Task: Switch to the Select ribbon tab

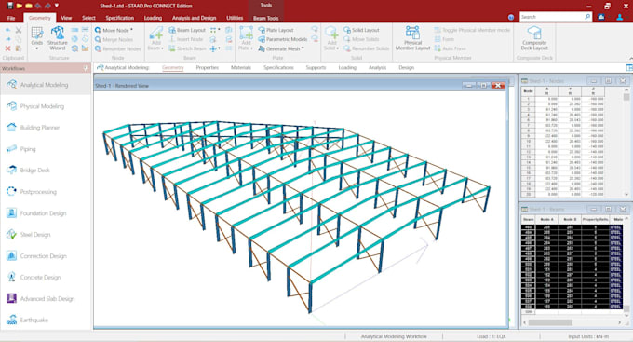Action: pos(88,18)
